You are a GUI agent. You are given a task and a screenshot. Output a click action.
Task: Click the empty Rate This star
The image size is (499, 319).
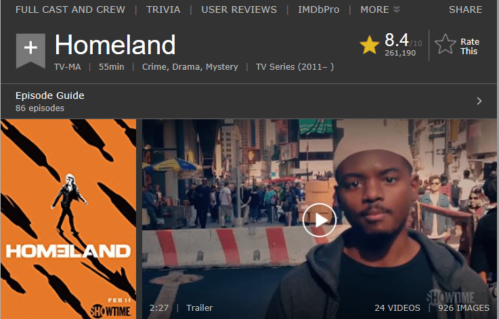coord(446,45)
